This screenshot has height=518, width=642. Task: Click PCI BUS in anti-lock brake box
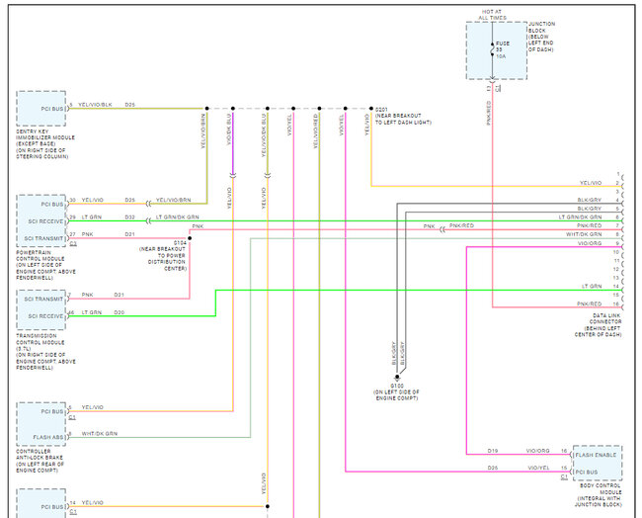click(52, 411)
